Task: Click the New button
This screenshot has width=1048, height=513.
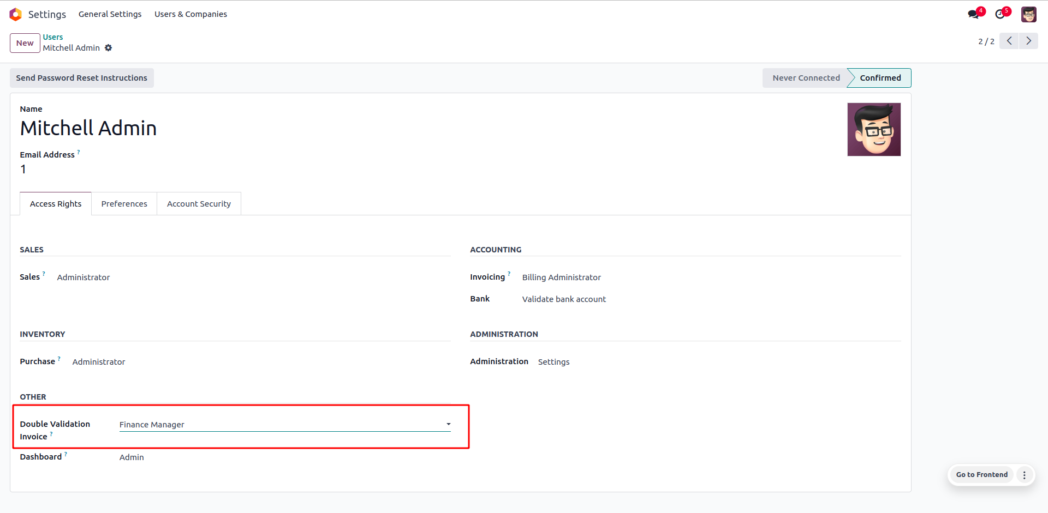Action: pyautogui.click(x=25, y=43)
